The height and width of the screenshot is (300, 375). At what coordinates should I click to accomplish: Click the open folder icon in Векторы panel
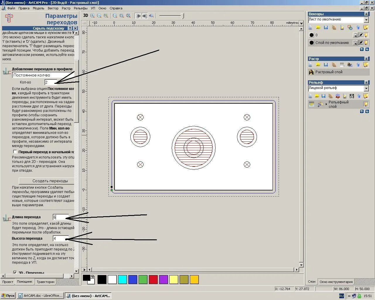pyautogui.click(x=318, y=27)
